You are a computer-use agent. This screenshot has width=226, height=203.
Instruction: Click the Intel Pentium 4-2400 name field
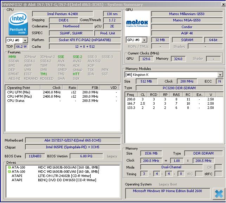point(63,14)
